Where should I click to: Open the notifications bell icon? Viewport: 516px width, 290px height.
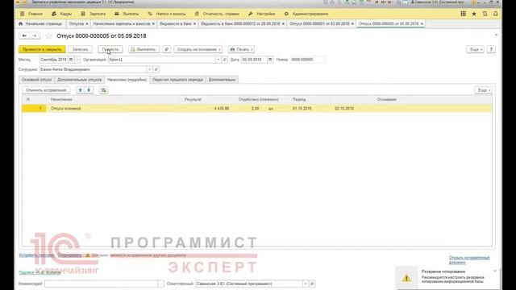tap(496, 14)
